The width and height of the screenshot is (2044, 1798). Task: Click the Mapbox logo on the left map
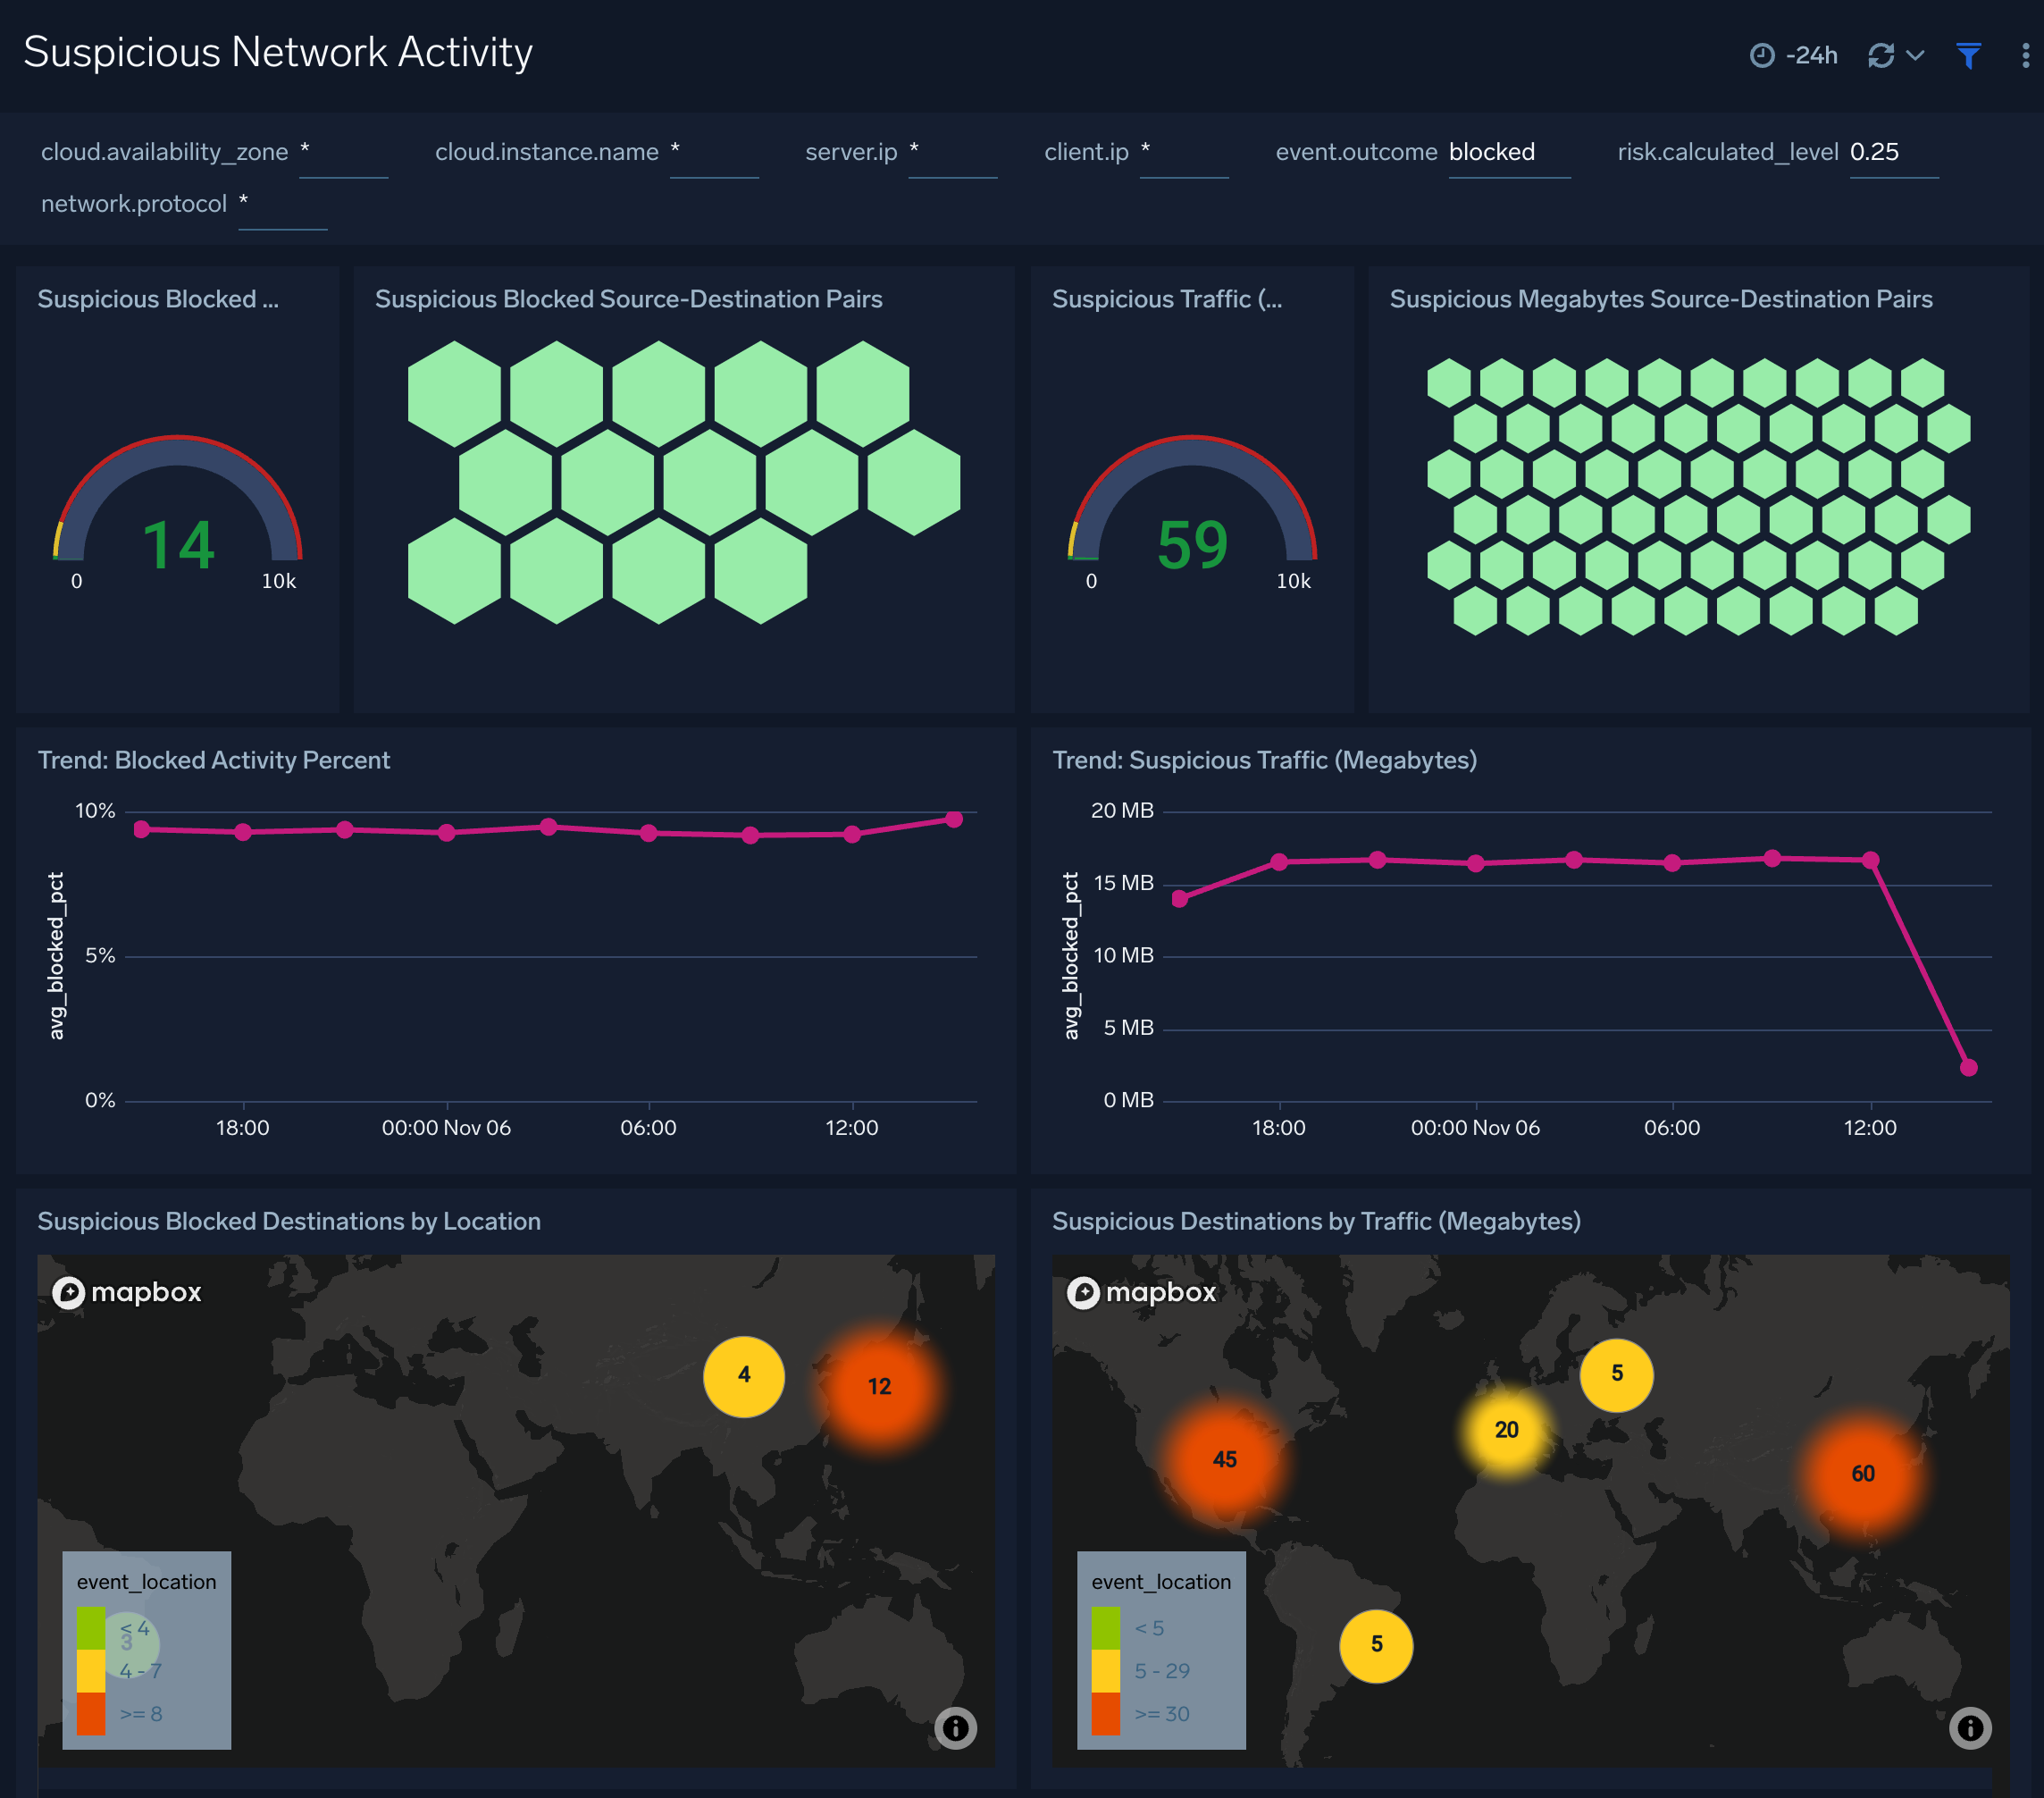tap(126, 1291)
